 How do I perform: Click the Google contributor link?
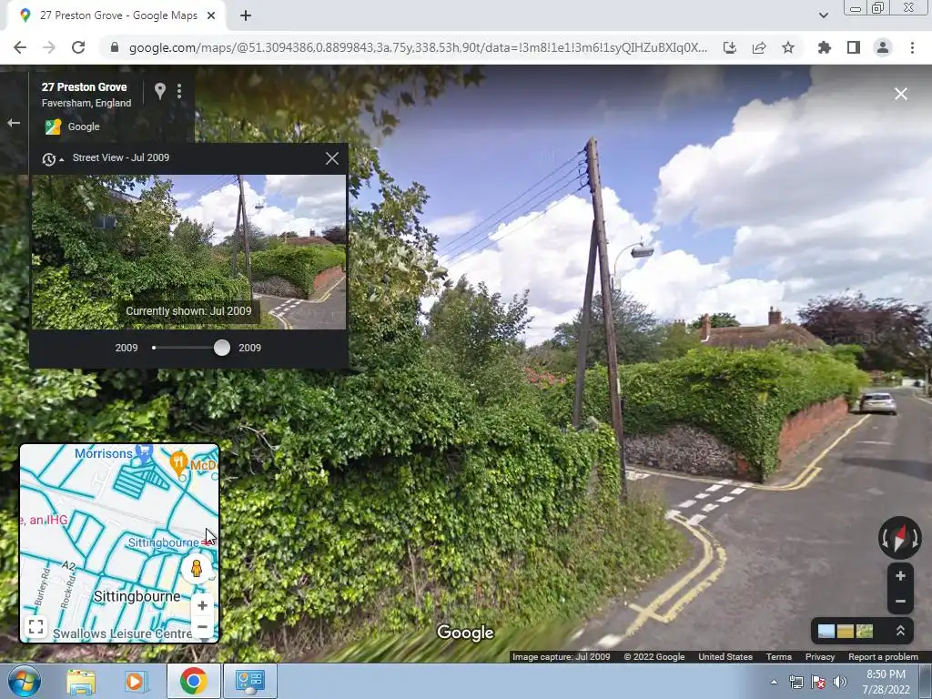pos(83,127)
